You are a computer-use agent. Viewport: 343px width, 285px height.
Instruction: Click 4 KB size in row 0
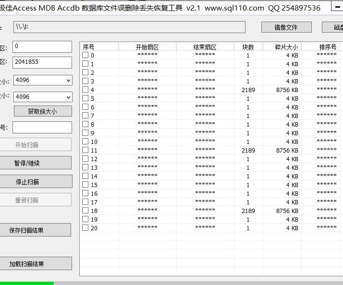pos(292,56)
